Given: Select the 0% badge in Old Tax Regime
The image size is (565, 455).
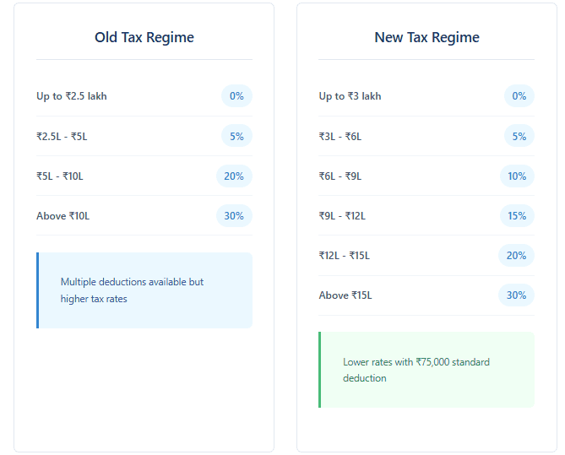Looking at the screenshot, I should pyautogui.click(x=236, y=96).
